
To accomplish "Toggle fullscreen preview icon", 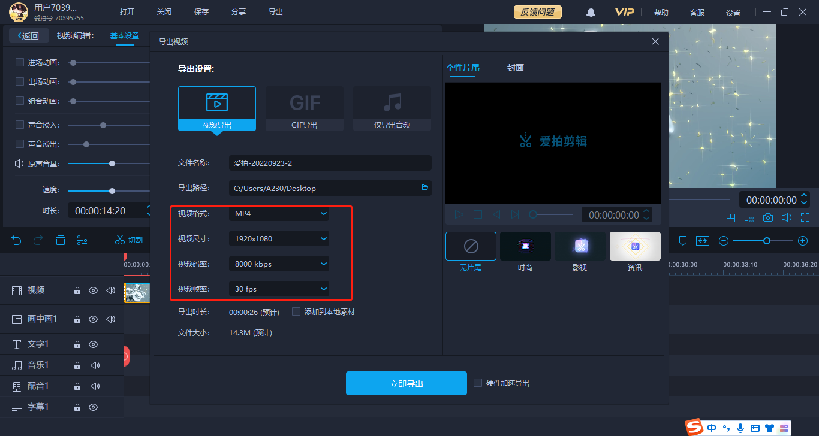I will point(805,218).
